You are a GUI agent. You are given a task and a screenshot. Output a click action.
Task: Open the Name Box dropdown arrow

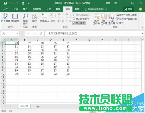tap(18, 33)
